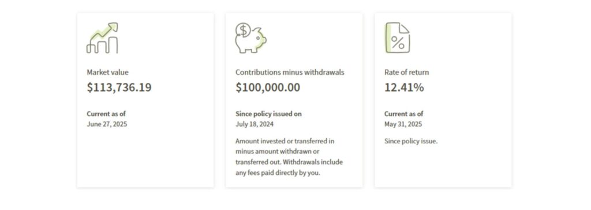The width and height of the screenshot is (591, 210).
Task: Click the fees paid directly by you text
Action: point(284,174)
